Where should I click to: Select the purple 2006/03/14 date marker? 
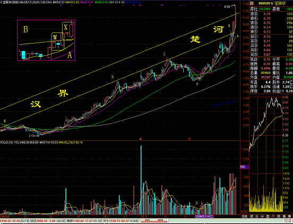(204, 217)
